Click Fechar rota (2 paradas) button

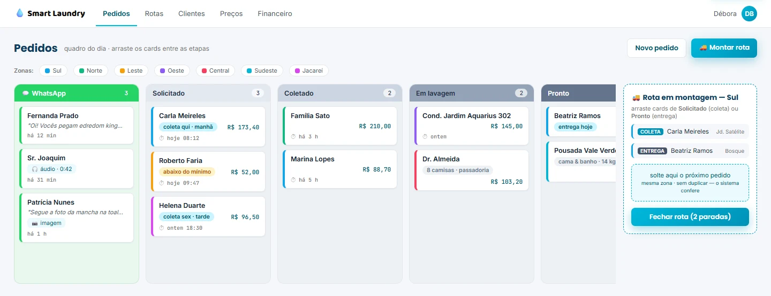click(x=690, y=217)
